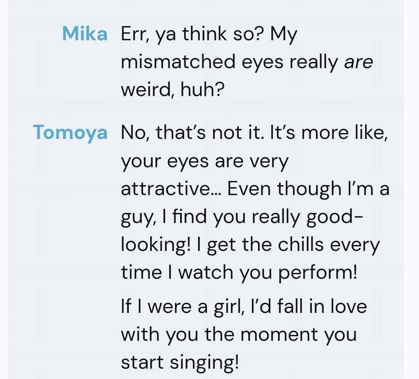This screenshot has width=419, height=379.
Task: Click the text "weird, huh?"
Action: [171, 90]
